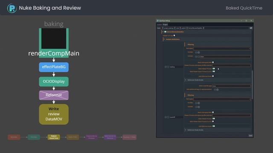Image resolution: width=273 pixels, height=153 pixels.
Task: Open breadcrumb arrow between nuke and publish
Action: (x=180, y=28)
